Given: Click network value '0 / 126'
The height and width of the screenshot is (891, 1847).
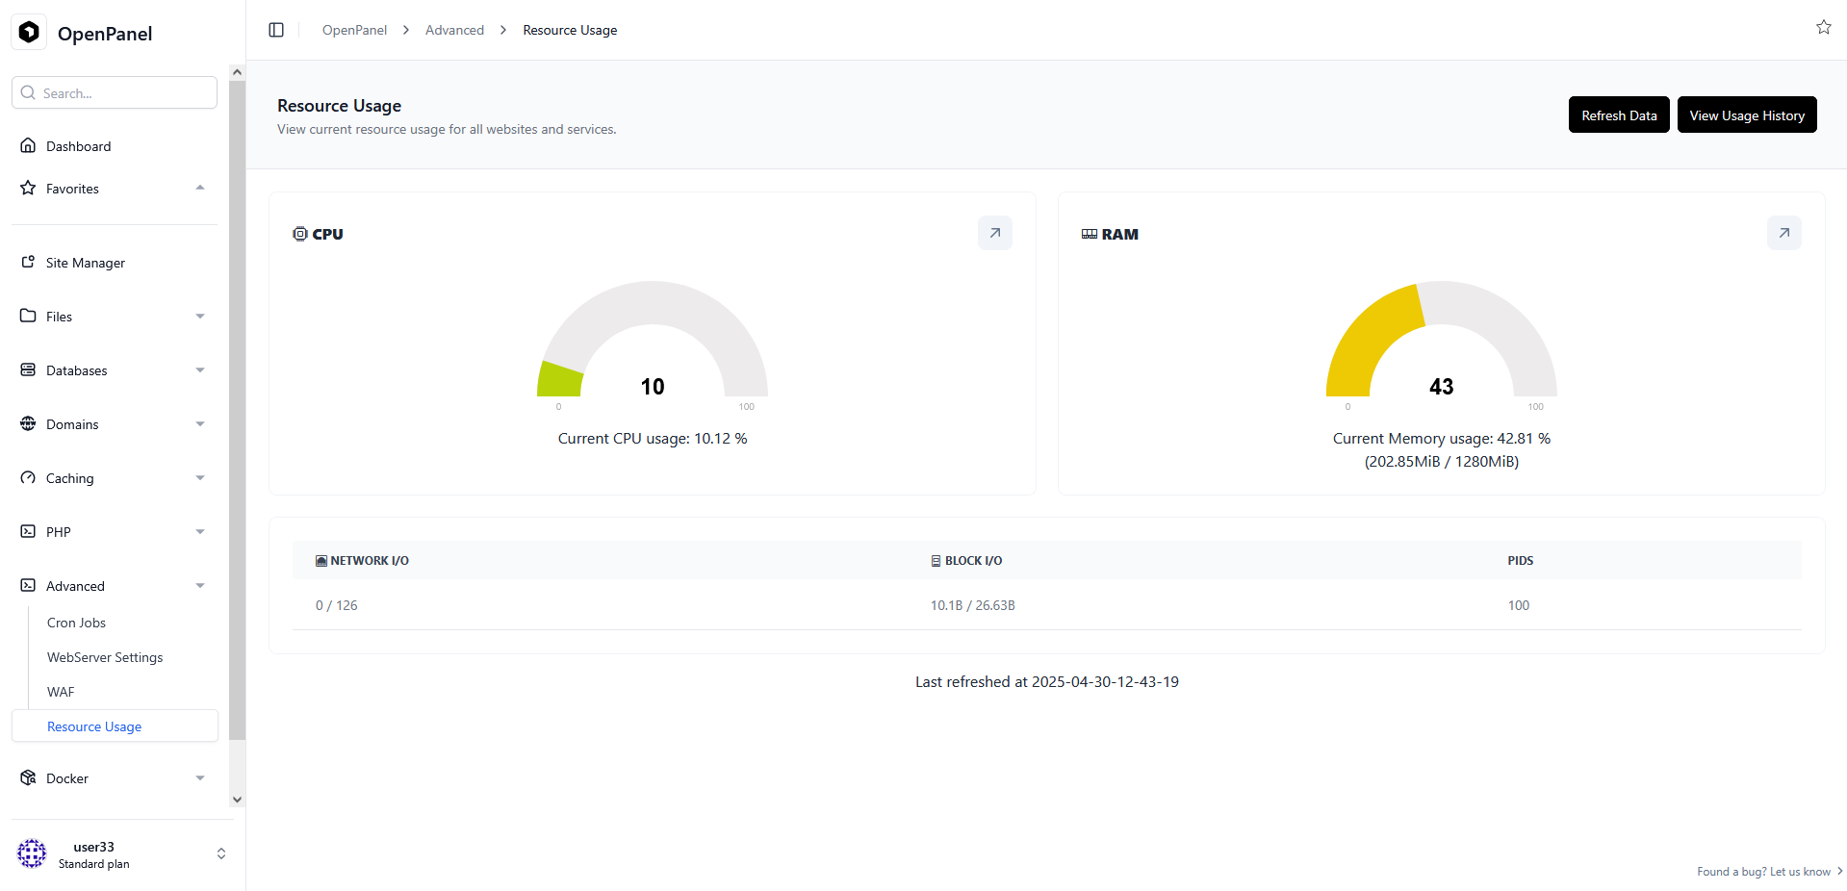Looking at the screenshot, I should [336, 605].
